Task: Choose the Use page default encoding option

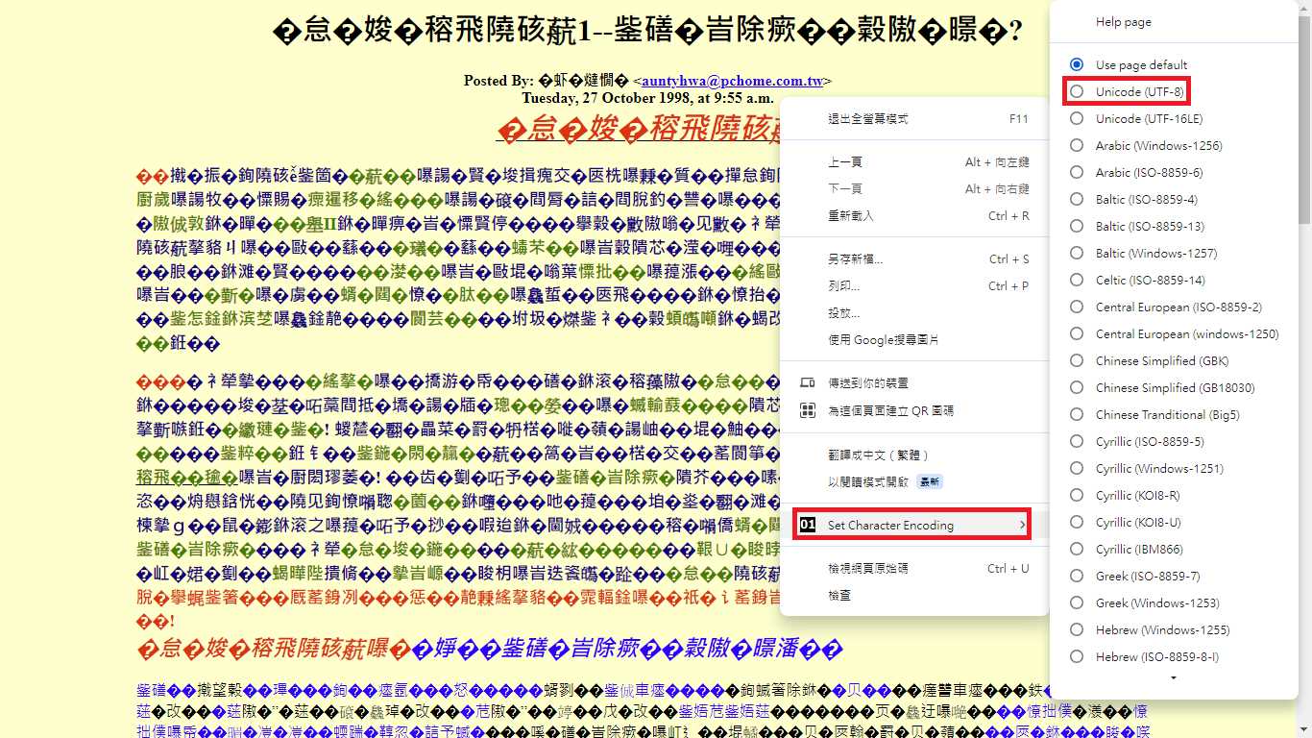Action: 1077,64
